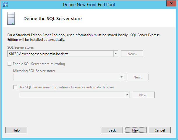Click the 'Define New Front End Pool' title

coord(89,5)
